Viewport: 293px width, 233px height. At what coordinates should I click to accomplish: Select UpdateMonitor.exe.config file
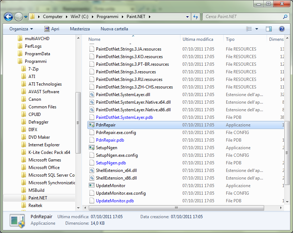click(x=121, y=193)
